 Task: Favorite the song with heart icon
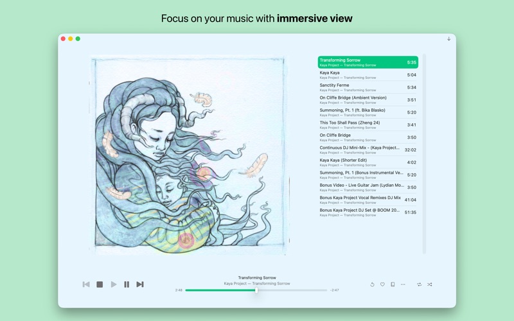(x=382, y=284)
